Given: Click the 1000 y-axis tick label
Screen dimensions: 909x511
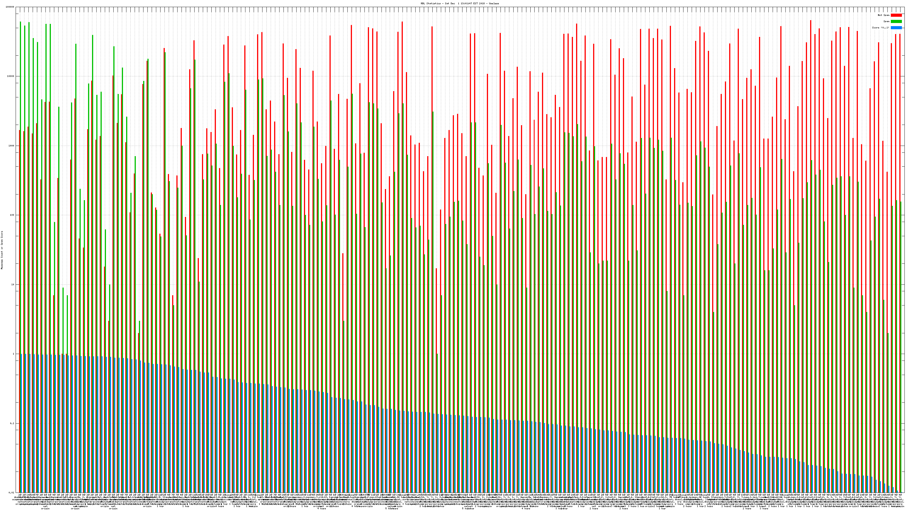Looking at the screenshot, I should pos(12,146).
